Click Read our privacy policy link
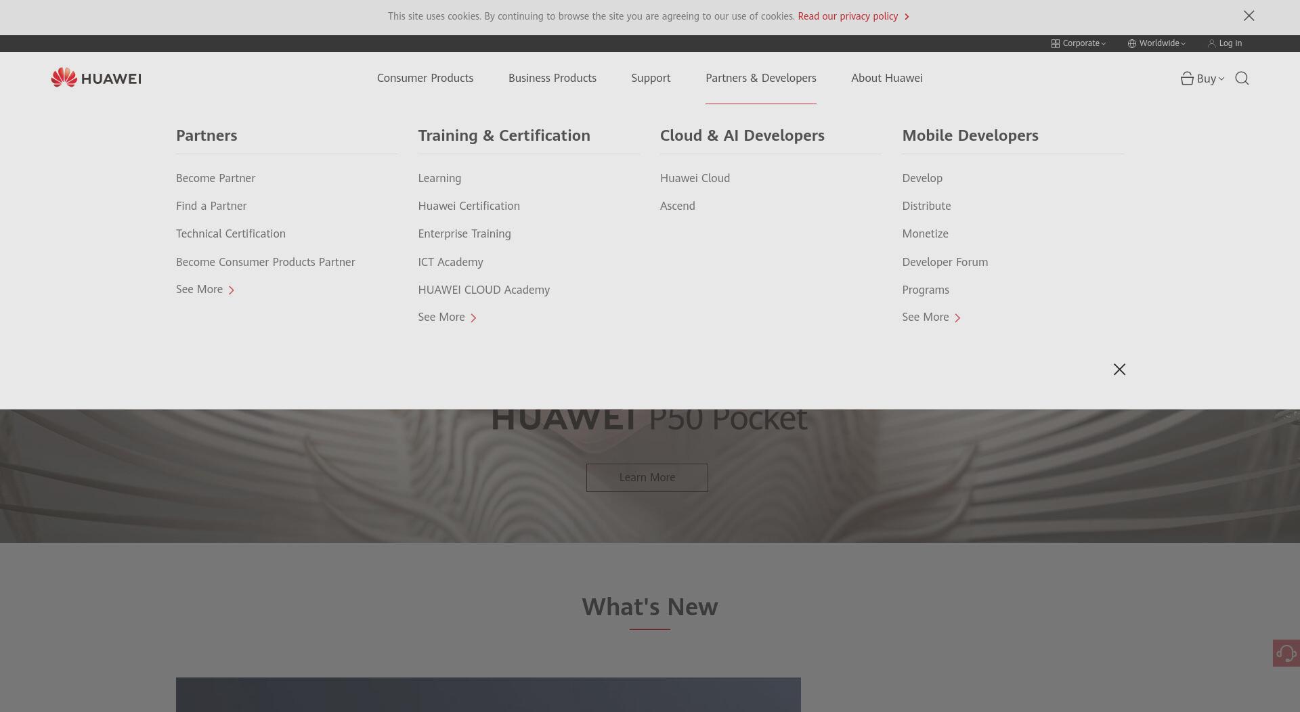Screen dimensions: 1300x712 pos(848,16)
